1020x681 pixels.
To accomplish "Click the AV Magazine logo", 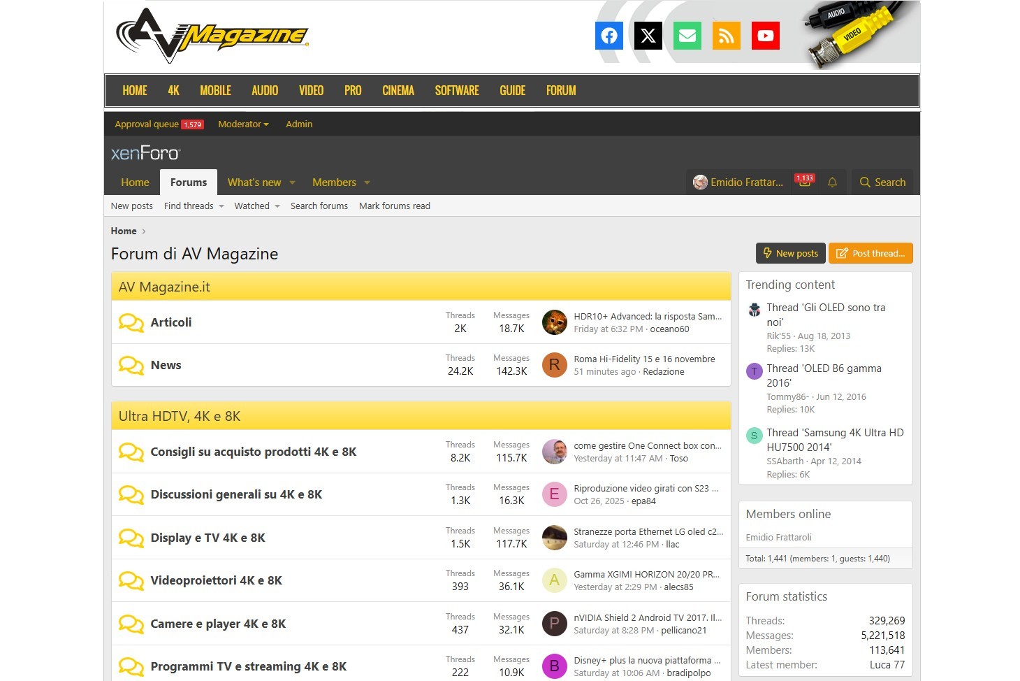I will (212, 35).
